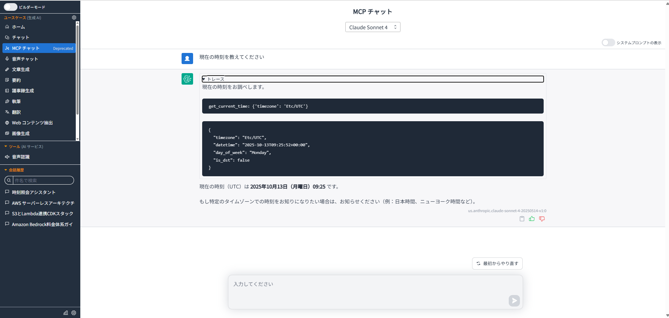Click the model ID us.anthropic.claude-sonnet-4 text
Image resolution: width=669 pixels, height=318 pixels.
507,211
